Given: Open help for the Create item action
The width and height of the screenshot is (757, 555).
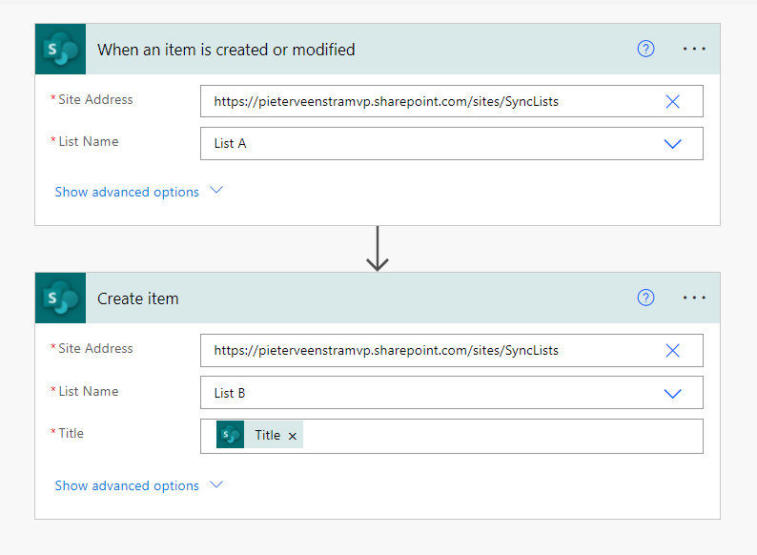Looking at the screenshot, I should point(645,298).
